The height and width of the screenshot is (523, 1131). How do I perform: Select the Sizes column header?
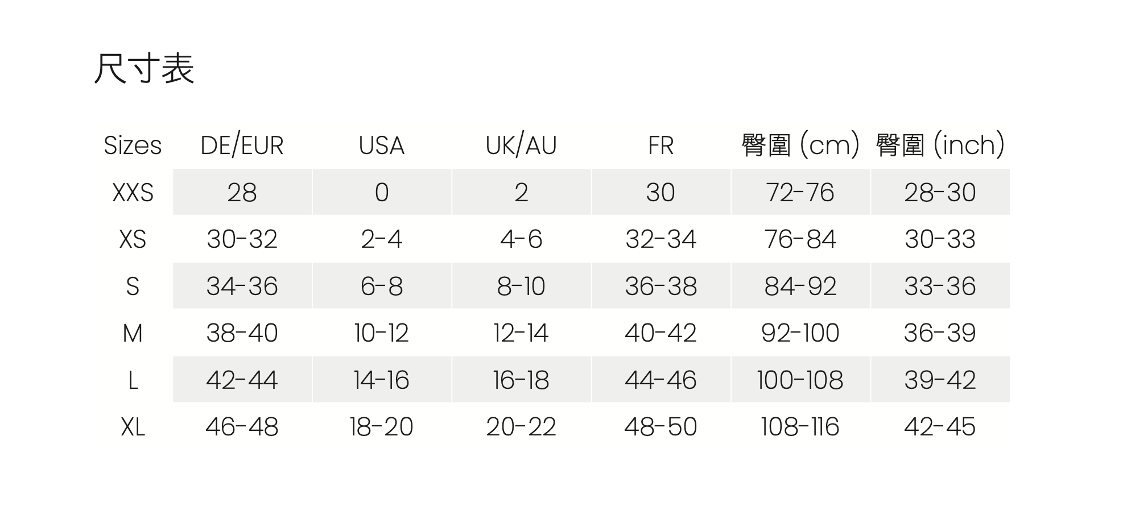point(133,146)
